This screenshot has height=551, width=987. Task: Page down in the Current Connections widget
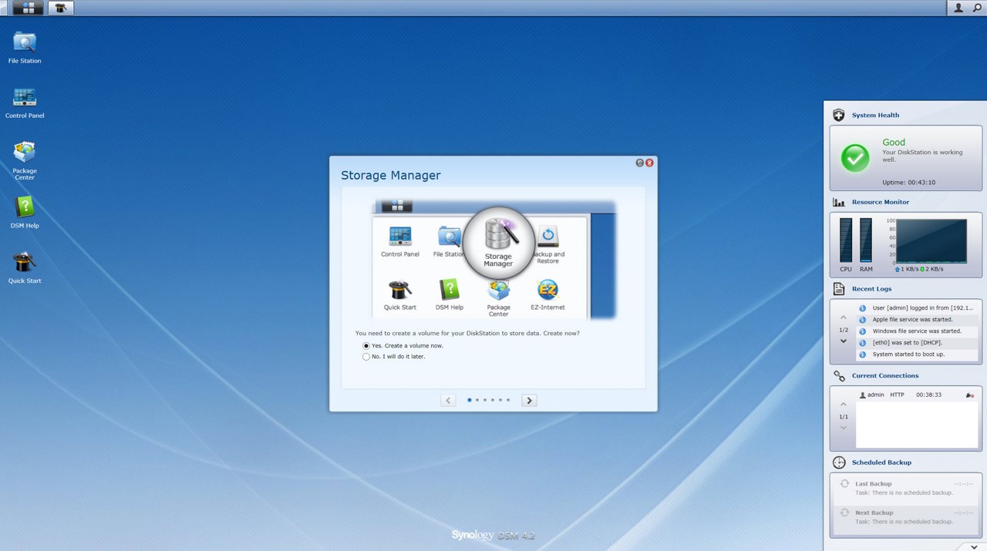click(843, 428)
